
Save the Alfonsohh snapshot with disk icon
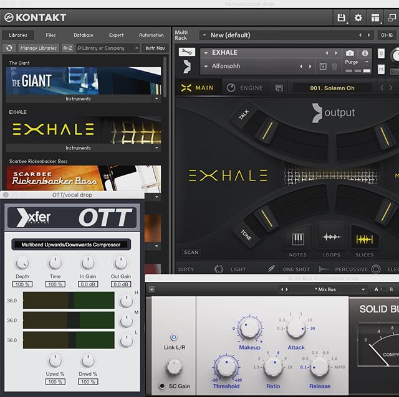323,67
